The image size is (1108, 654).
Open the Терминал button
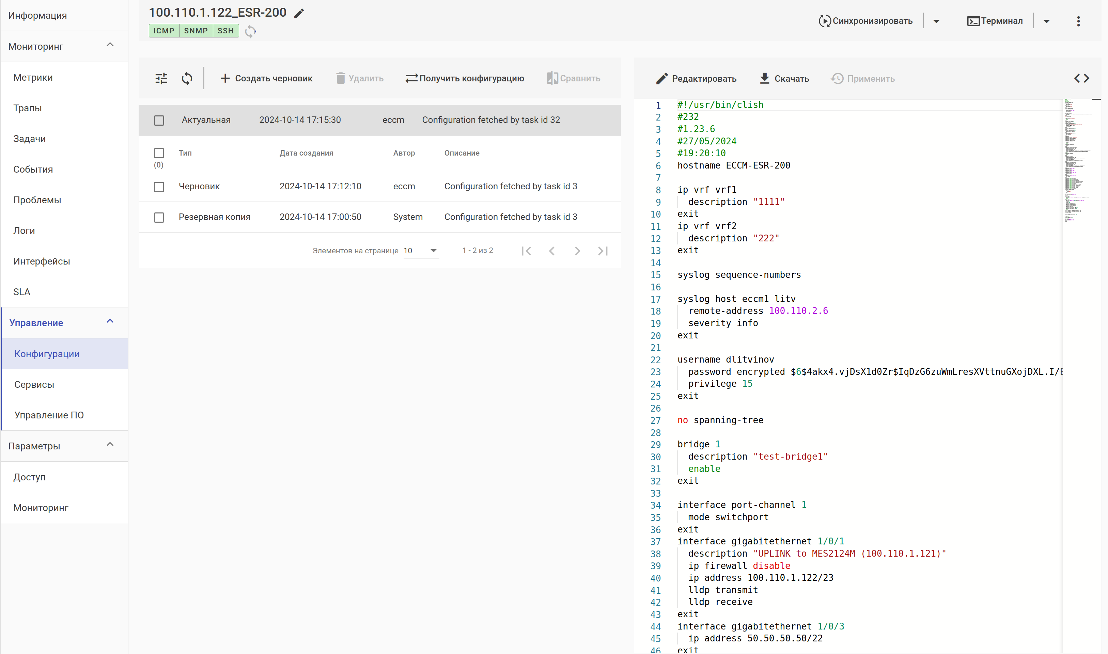[x=995, y=21]
